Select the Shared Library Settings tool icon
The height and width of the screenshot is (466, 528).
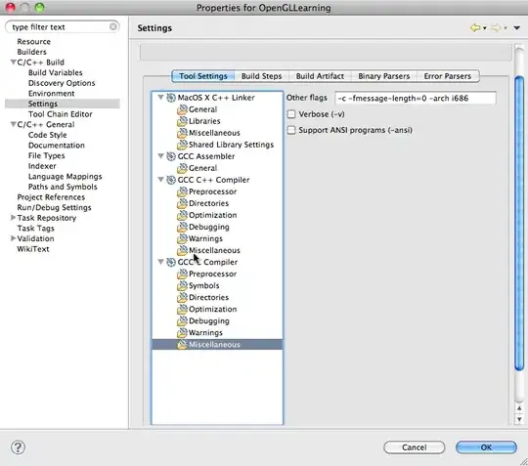(x=182, y=145)
